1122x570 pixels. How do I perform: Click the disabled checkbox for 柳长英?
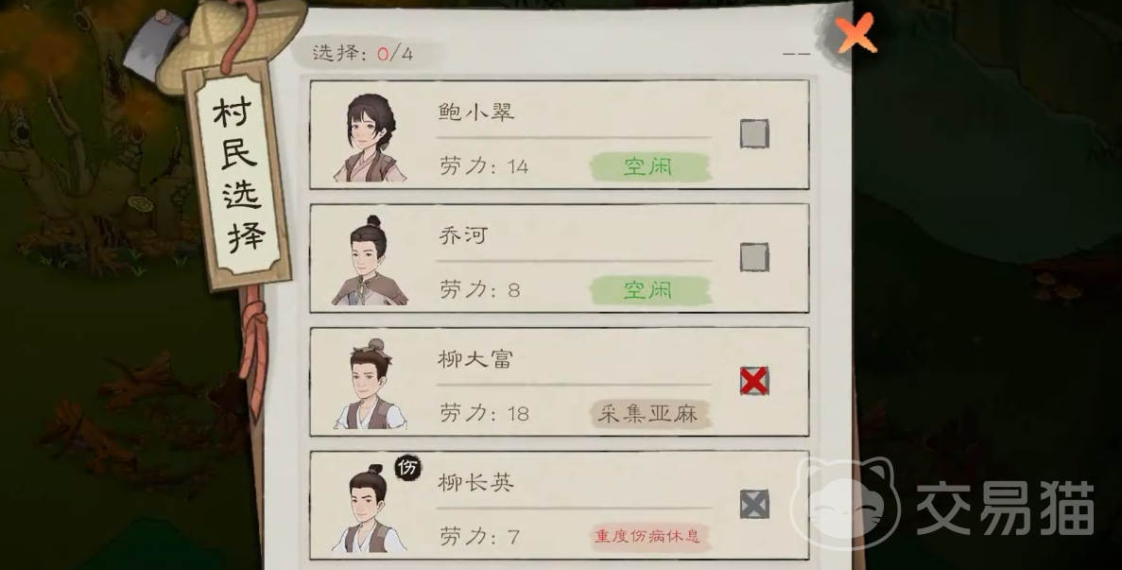pyautogui.click(x=754, y=504)
